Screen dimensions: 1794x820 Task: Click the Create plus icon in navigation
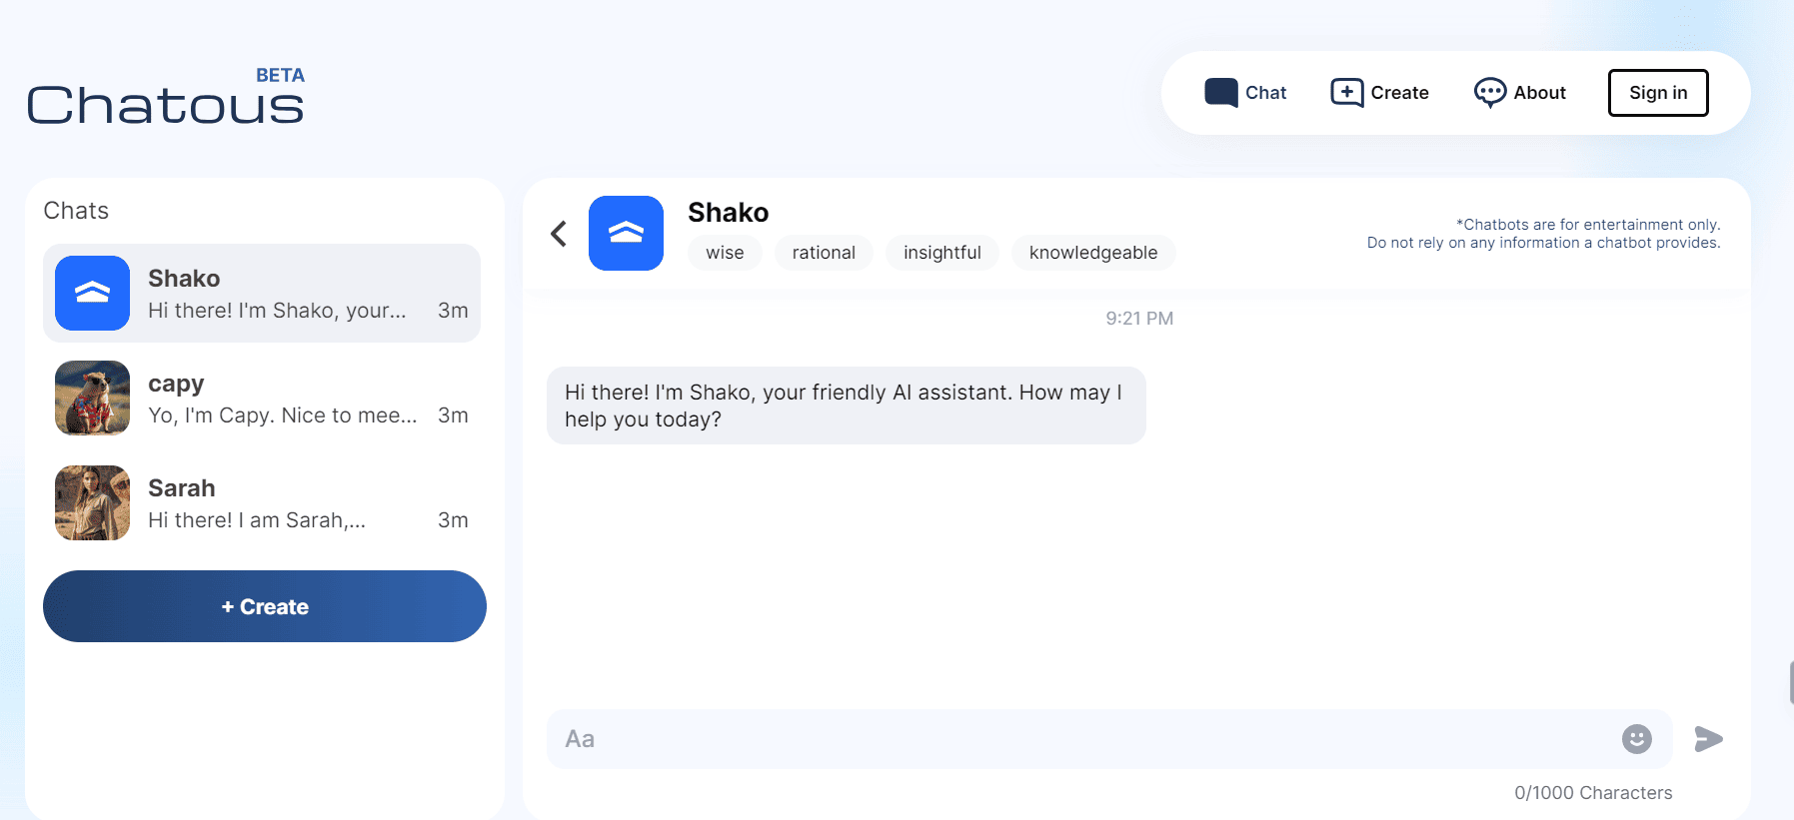(x=1346, y=91)
